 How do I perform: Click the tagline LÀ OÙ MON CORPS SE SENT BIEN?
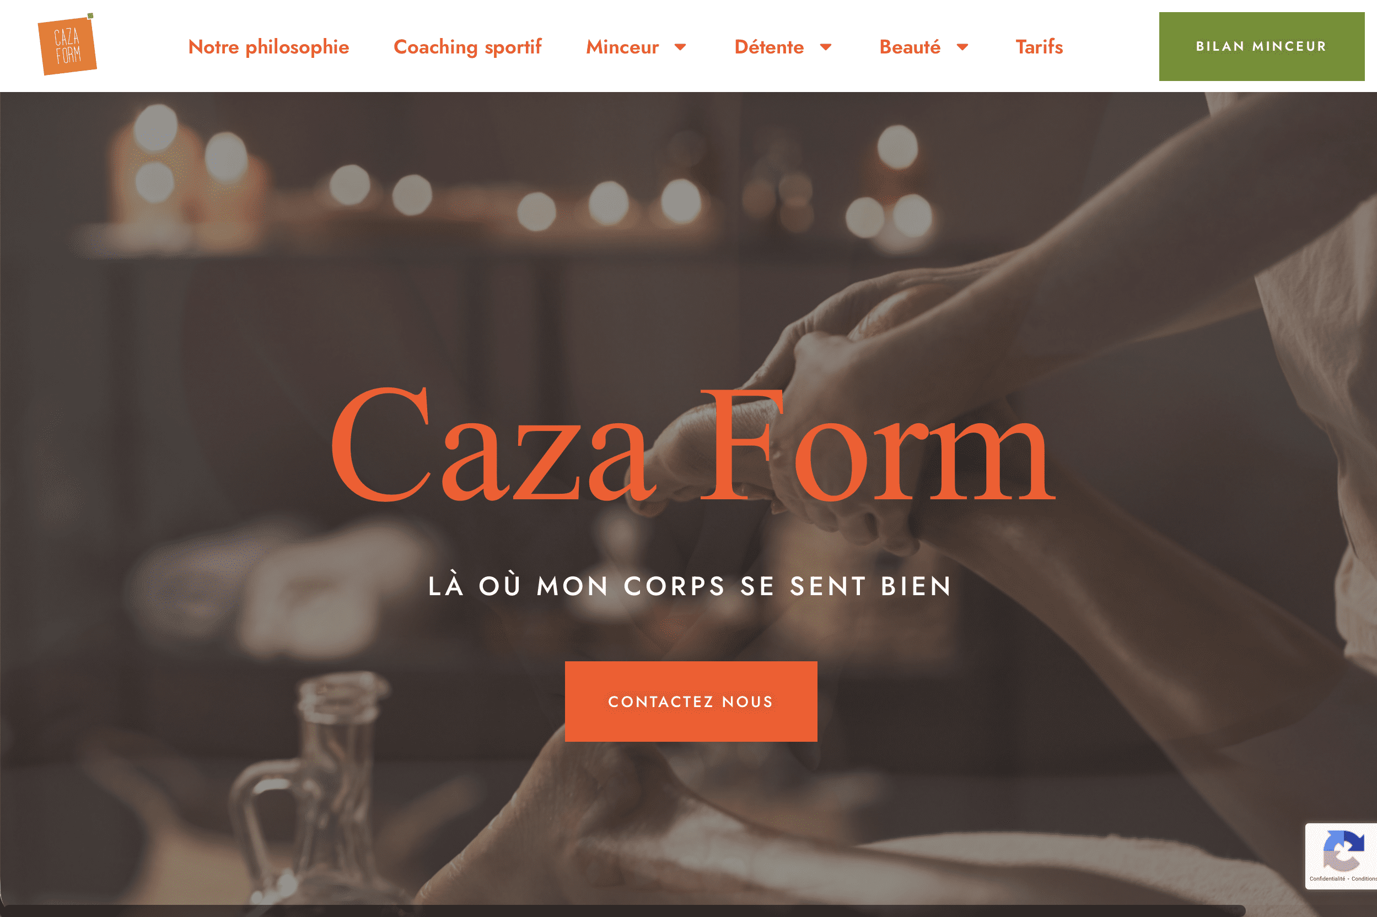pos(690,586)
